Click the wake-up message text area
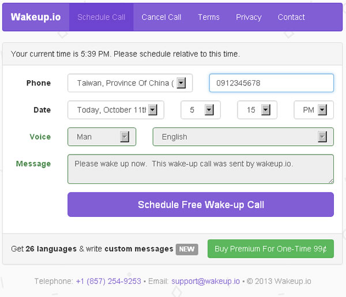Screen dimensions: 346x297 coord(200,169)
